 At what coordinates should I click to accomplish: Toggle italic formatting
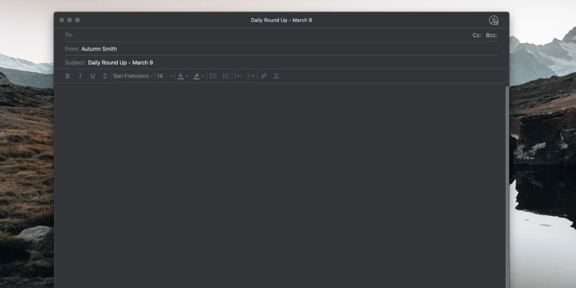click(80, 76)
